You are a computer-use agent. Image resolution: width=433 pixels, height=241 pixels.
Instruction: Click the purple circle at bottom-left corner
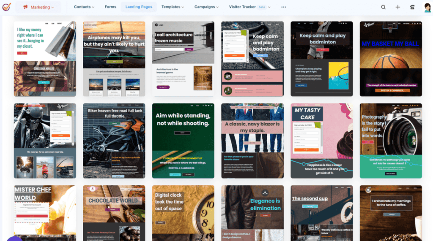(14, 238)
